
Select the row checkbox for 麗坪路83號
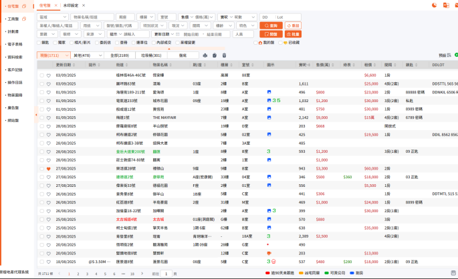[x=41, y=84]
